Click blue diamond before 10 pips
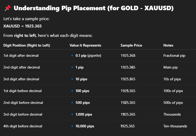196x136 pixels. tap(72, 79)
